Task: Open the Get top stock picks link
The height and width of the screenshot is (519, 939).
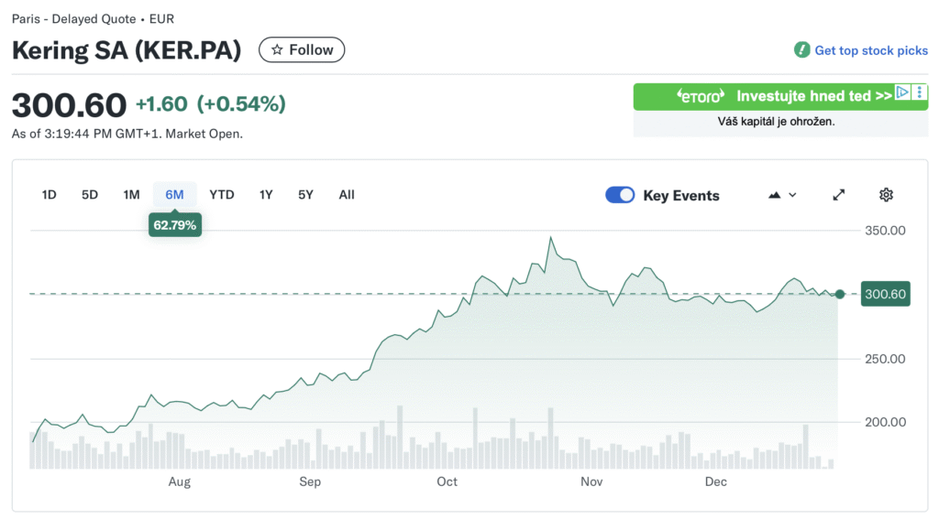Action: pyautogui.click(x=871, y=50)
